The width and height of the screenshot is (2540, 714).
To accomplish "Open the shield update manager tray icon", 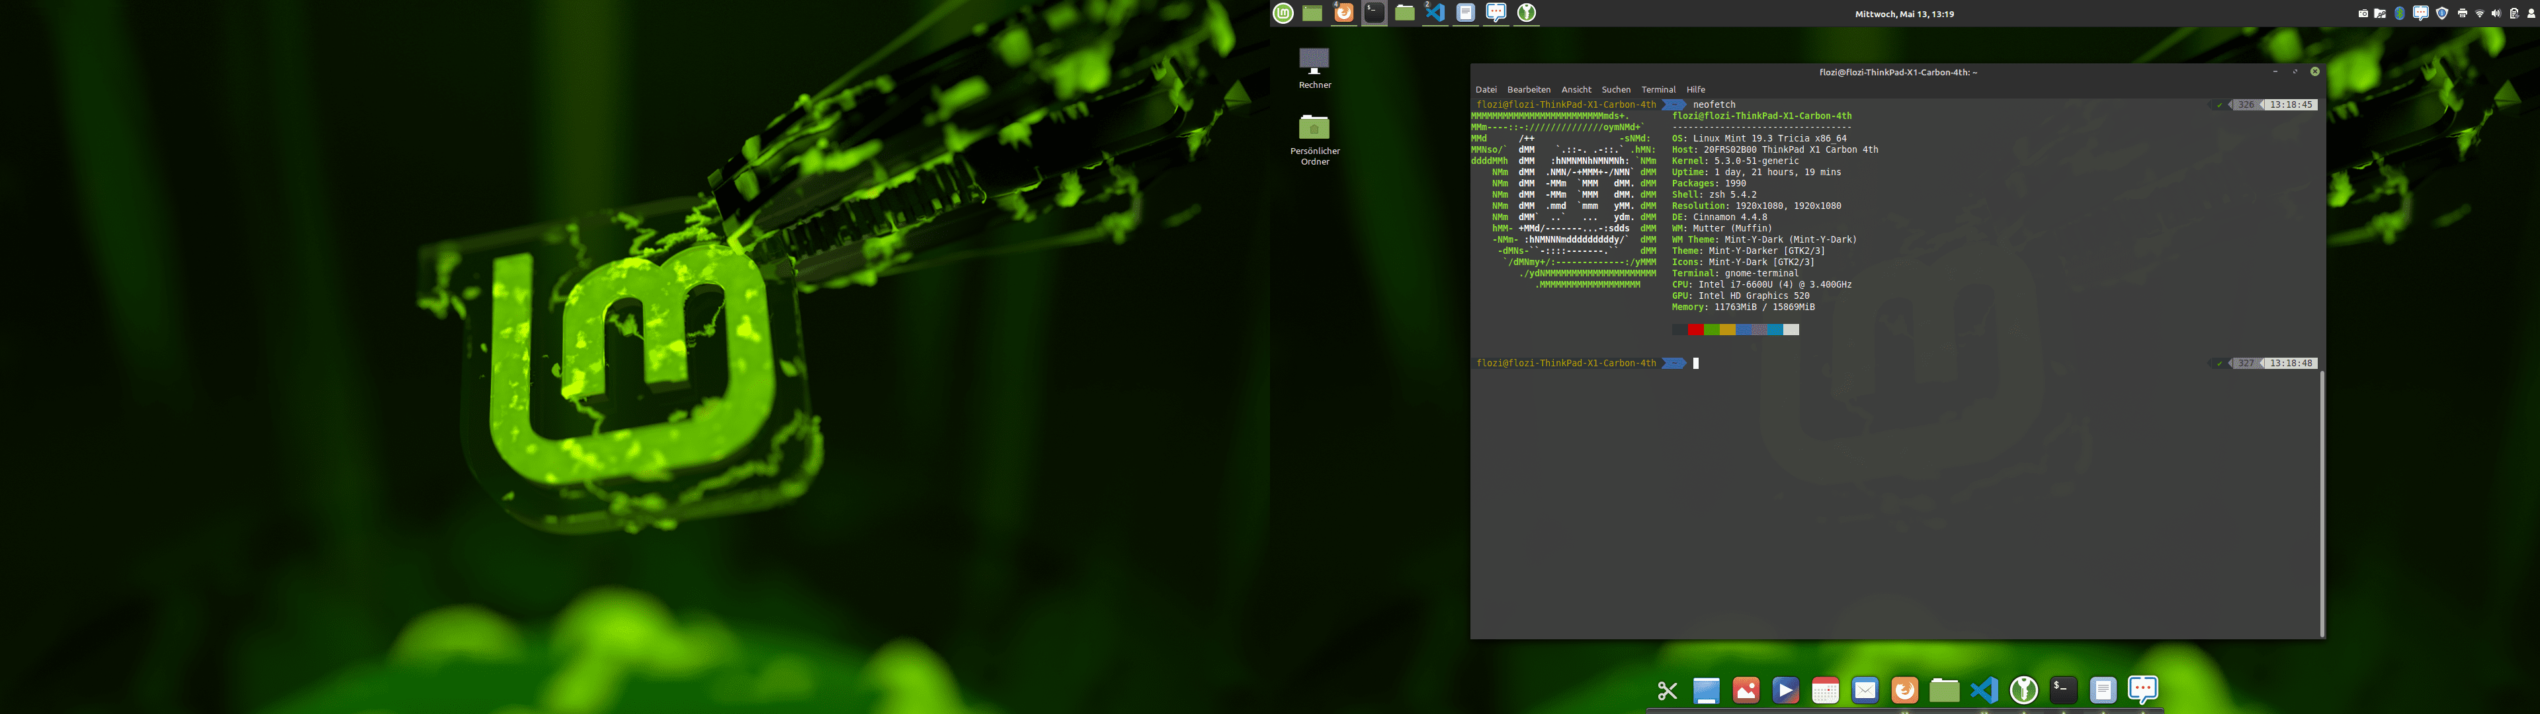I will (x=2442, y=14).
